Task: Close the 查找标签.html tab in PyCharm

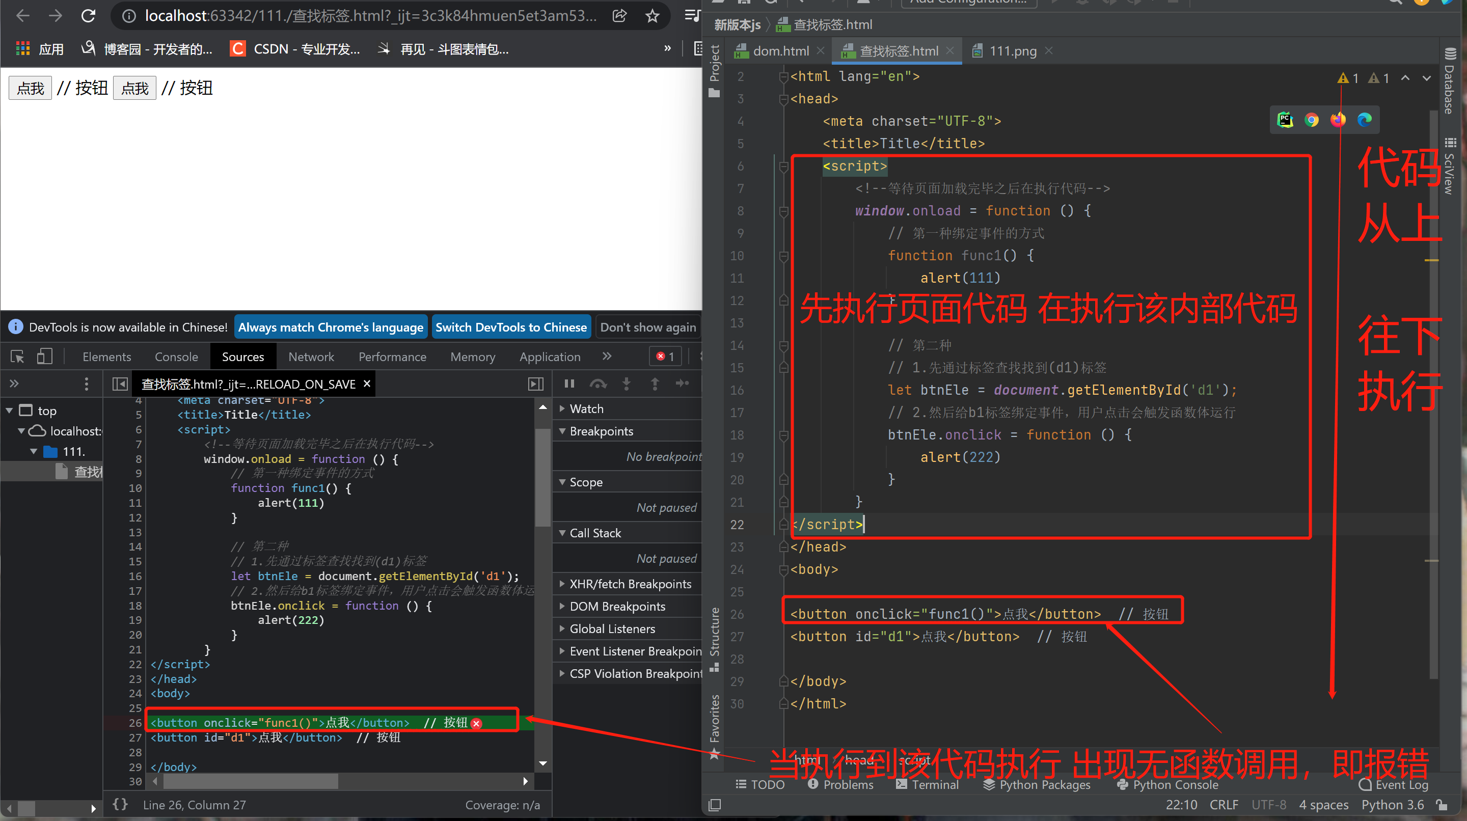Action: point(950,50)
